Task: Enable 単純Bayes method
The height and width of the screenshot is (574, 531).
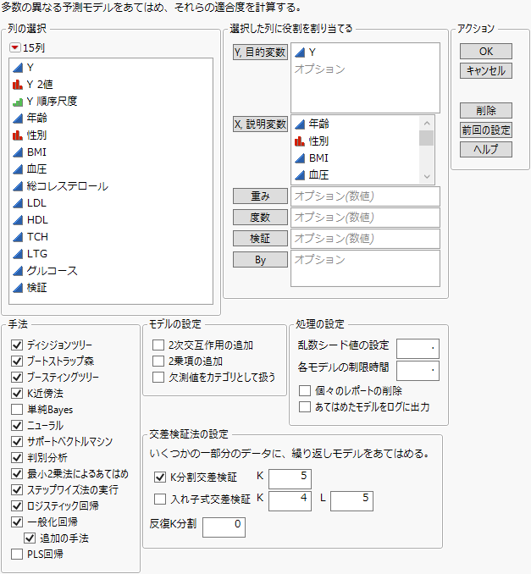Action: 17,409
